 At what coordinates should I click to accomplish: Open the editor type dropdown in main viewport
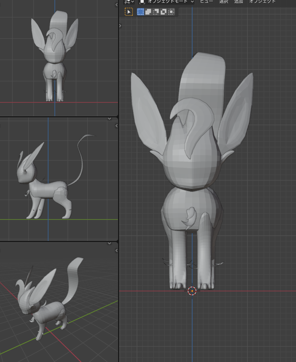click(129, 2)
